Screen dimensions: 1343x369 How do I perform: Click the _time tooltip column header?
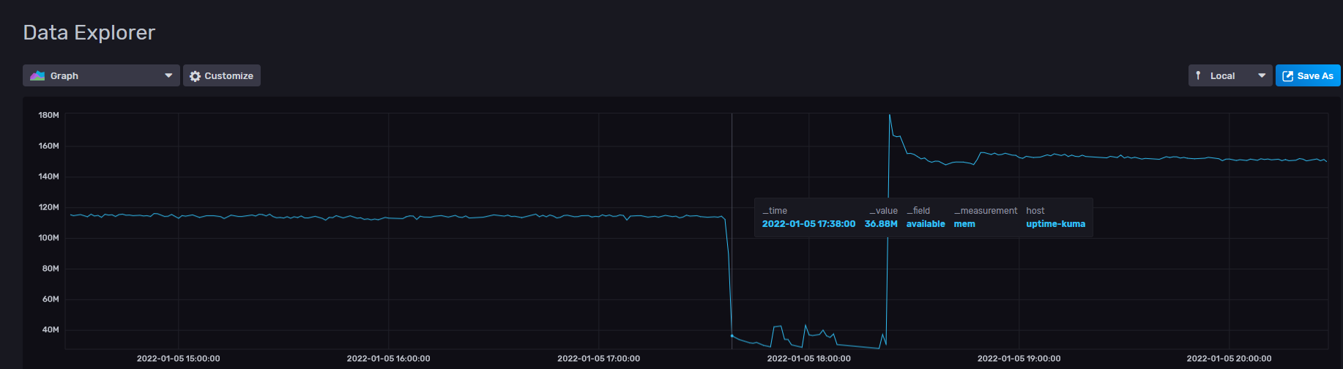[x=775, y=211]
